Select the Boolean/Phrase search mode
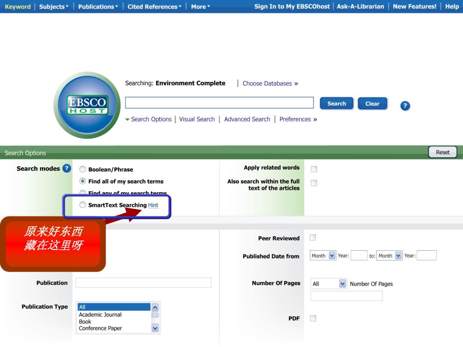Screen dimensions: 463x347 (83, 169)
